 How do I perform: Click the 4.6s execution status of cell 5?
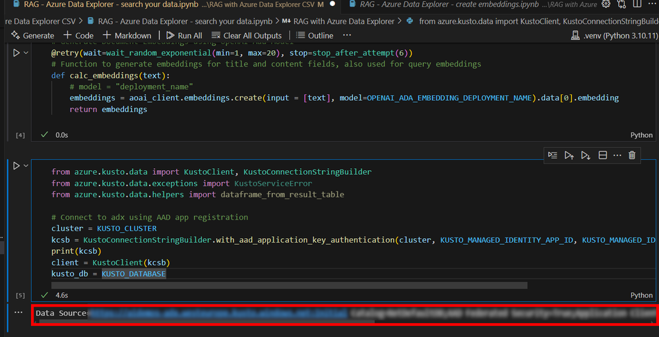[x=61, y=295]
